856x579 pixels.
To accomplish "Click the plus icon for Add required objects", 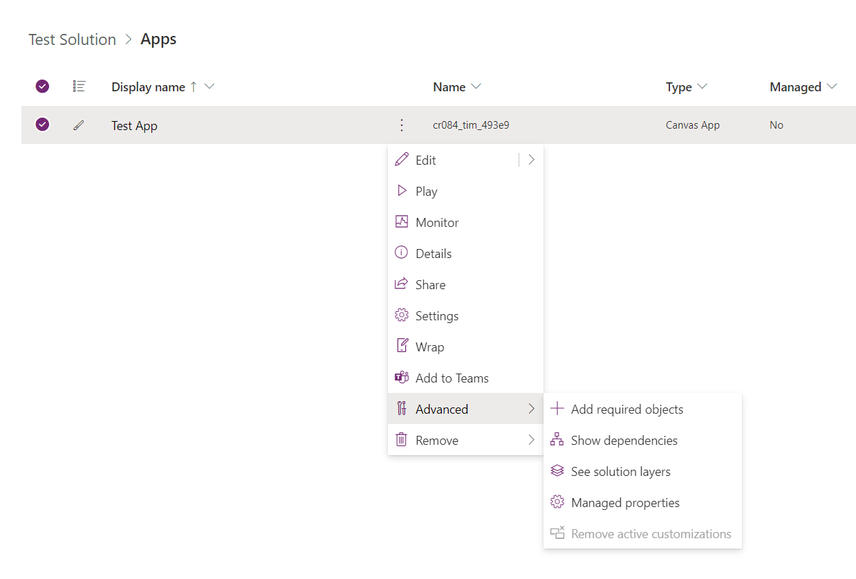I will [x=557, y=409].
